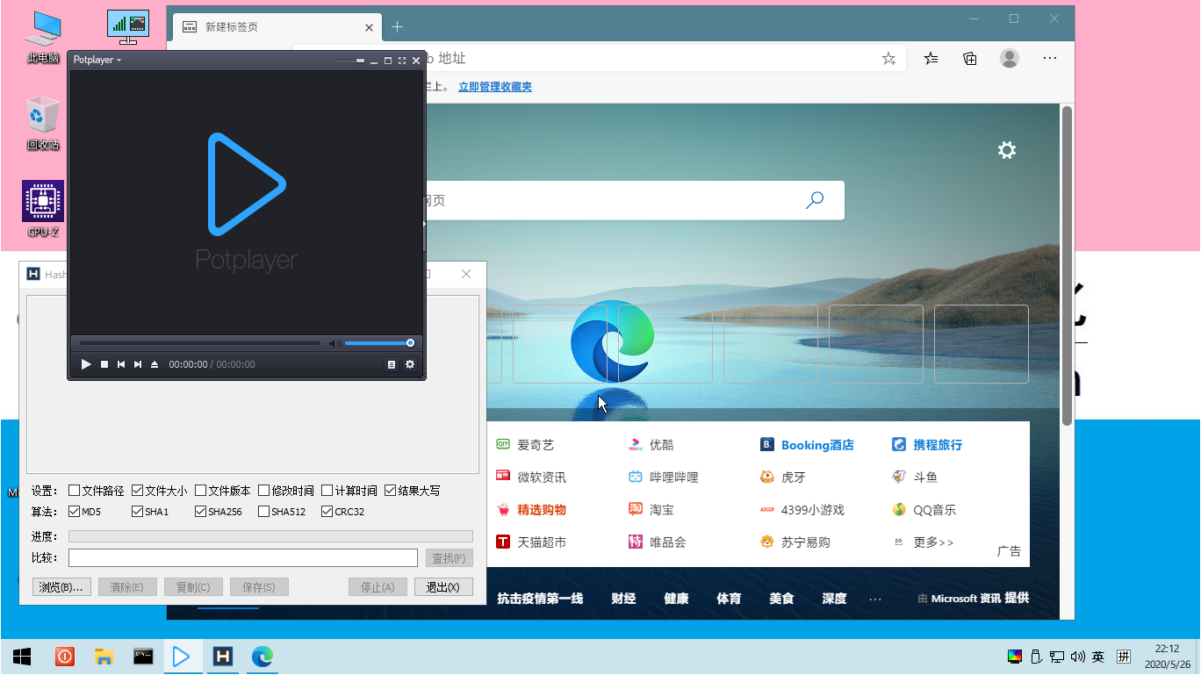1201x675 pixels.
Task: Stop playback in PotPlayer
Action: pos(104,364)
